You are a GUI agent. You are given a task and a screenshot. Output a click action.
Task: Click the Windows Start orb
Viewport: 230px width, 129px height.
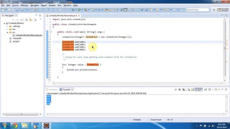(x=4, y=126)
